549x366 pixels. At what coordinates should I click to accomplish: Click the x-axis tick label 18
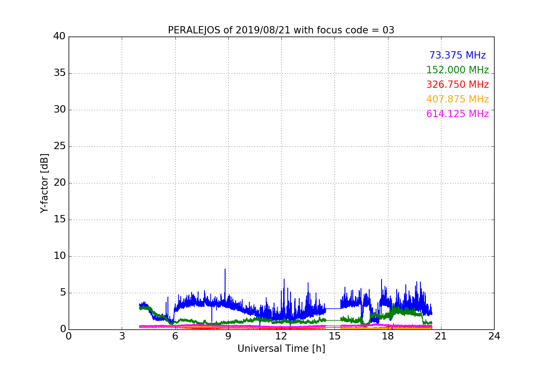pos(388,336)
